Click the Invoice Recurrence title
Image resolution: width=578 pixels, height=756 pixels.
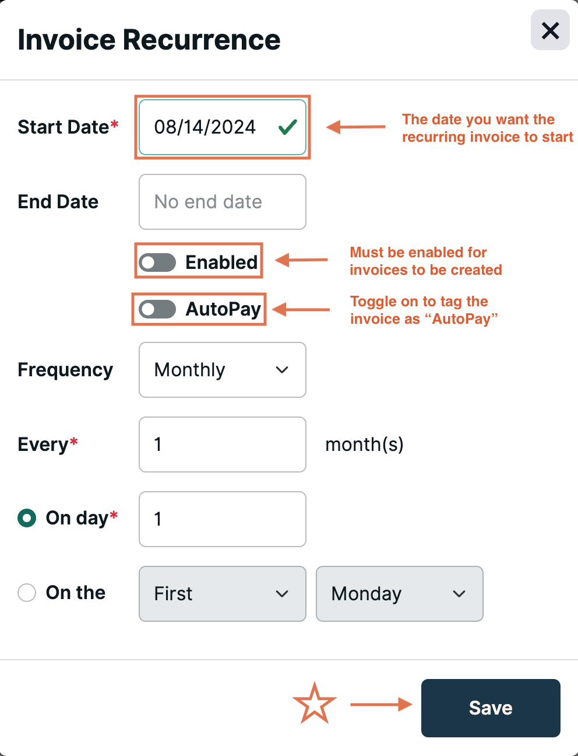149,39
